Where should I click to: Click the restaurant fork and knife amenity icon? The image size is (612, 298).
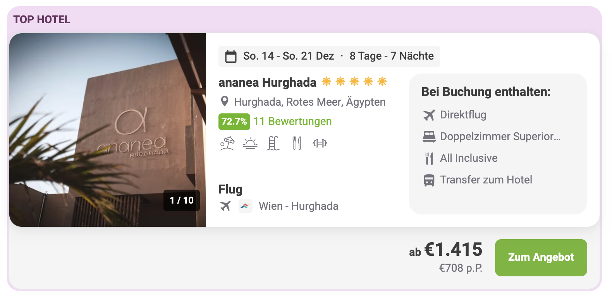point(297,143)
